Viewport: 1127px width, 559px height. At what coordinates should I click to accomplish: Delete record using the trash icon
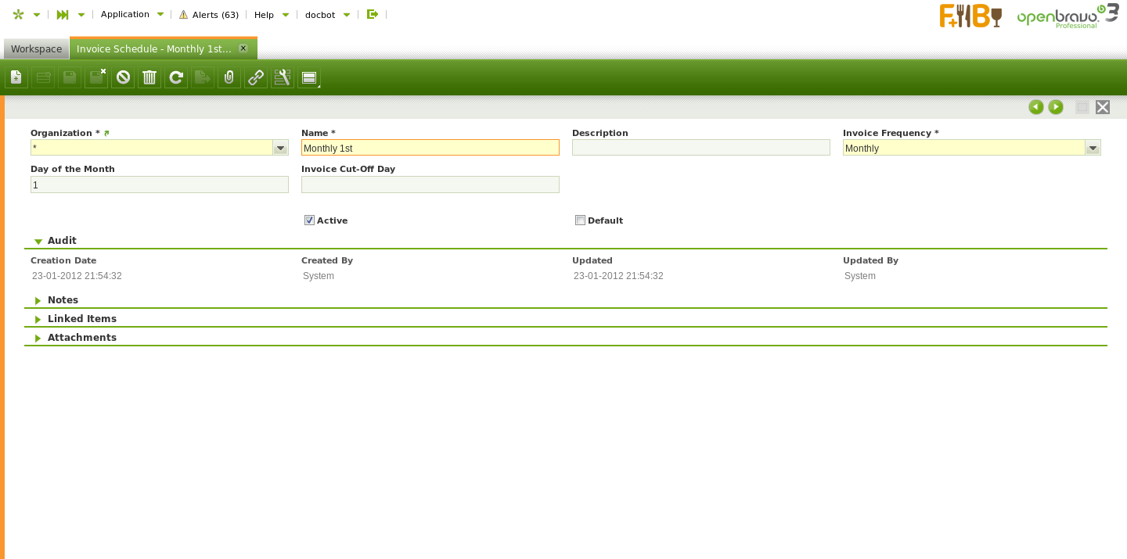(149, 77)
